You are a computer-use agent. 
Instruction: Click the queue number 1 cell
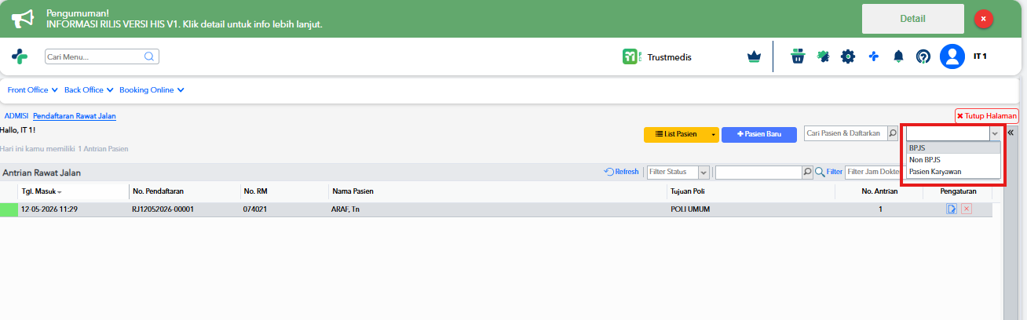880,209
